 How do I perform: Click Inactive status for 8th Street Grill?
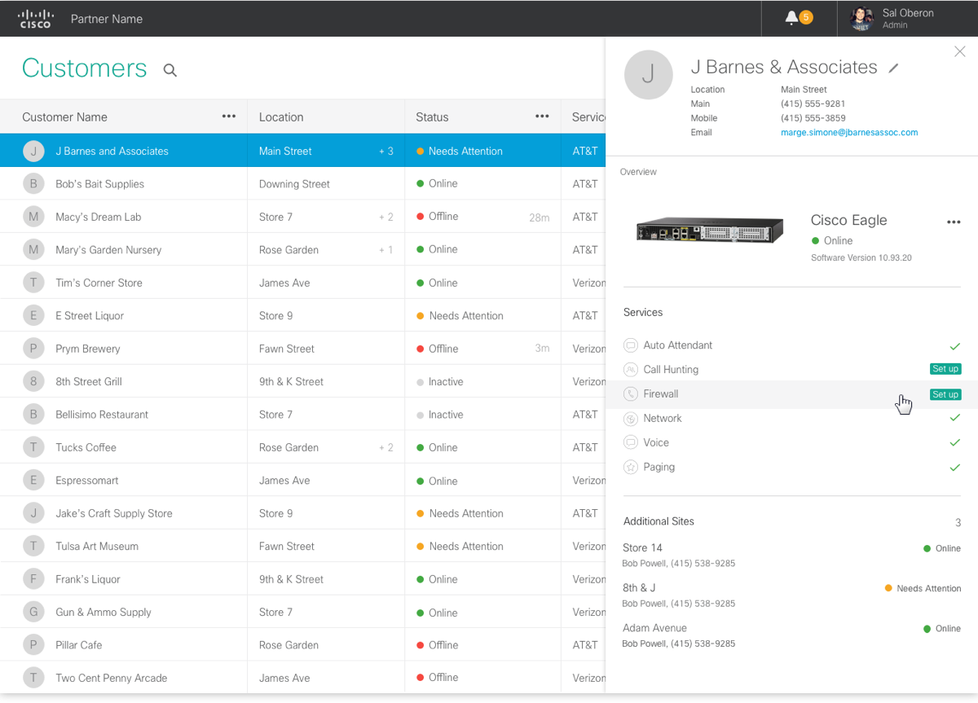pos(440,381)
